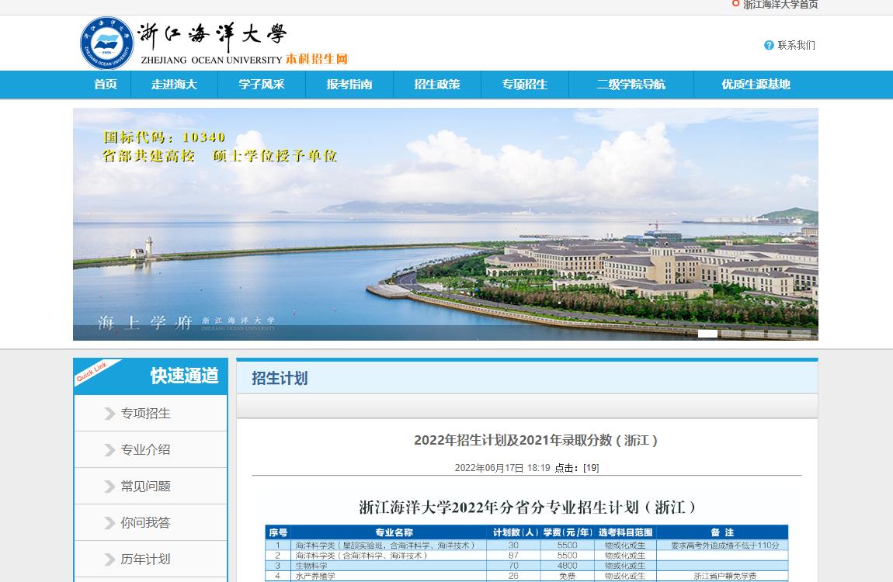This screenshot has width=893, height=582.
Task: Open 专业介绍 in the quick sidebar
Action: coord(146,450)
